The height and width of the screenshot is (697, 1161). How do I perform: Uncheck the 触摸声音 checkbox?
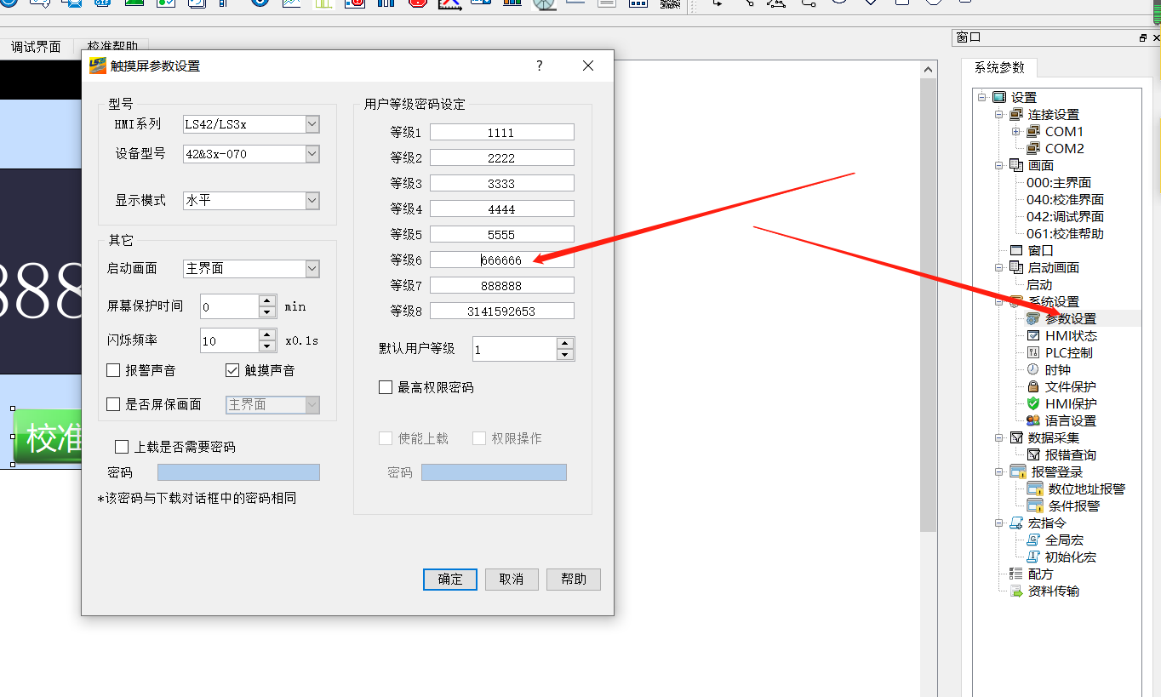pyautogui.click(x=232, y=370)
